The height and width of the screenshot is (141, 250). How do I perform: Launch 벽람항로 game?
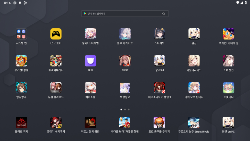click(x=125, y=88)
